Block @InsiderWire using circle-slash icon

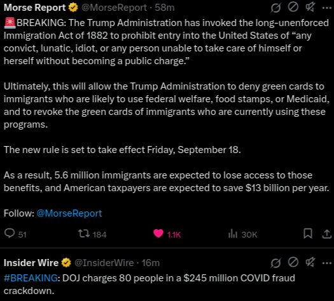tap(293, 262)
